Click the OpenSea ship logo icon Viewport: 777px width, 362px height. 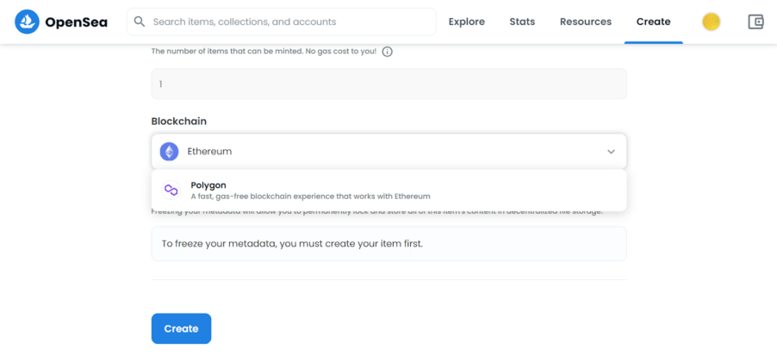[28, 22]
